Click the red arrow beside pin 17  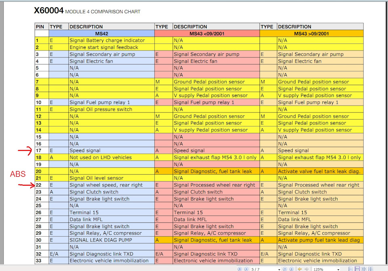(x=24, y=151)
